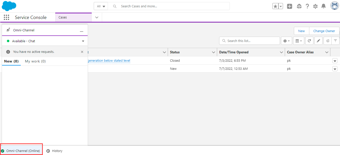Open the Notifications bell
This screenshot has width=340, height=155.
[x=324, y=6]
